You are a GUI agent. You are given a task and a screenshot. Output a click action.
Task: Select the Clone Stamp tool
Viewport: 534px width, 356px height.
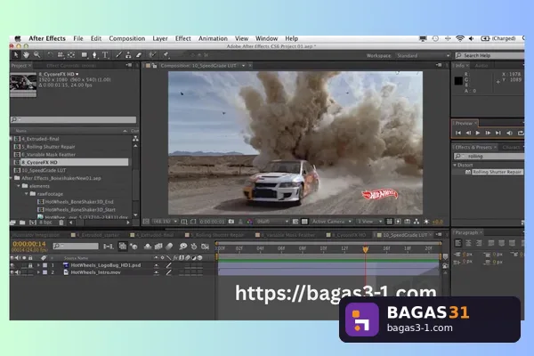click(x=128, y=55)
